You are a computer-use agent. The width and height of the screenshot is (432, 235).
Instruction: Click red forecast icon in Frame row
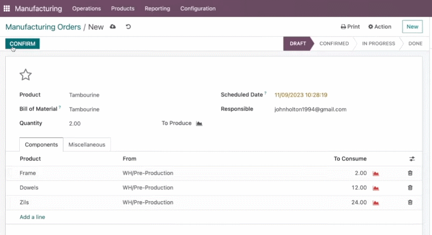pos(376,173)
